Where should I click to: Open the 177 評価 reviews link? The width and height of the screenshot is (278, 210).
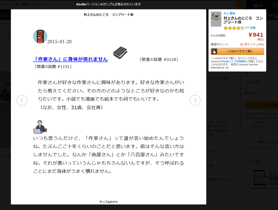pos(250,28)
